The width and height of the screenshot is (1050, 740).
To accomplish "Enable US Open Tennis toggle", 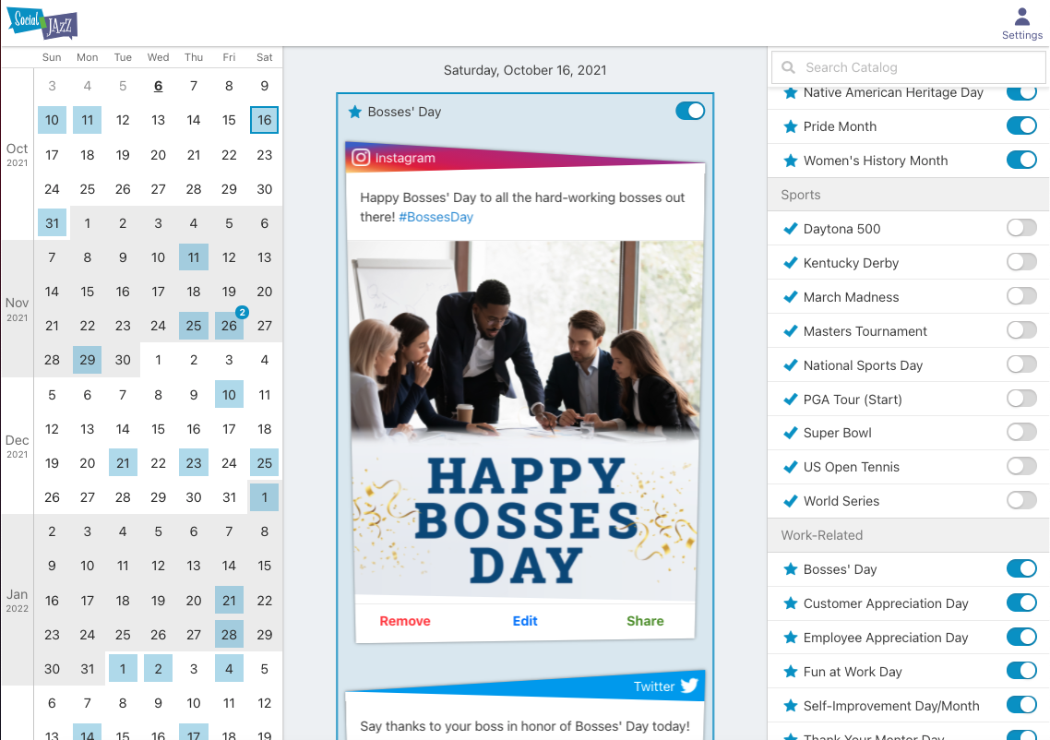I will [x=1021, y=465].
